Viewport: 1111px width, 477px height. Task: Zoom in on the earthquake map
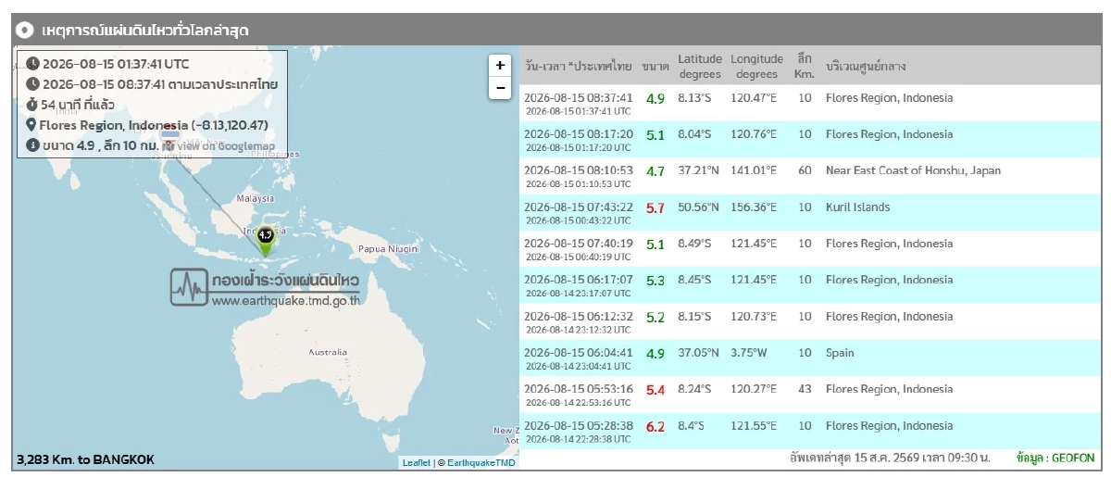(x=500, y=65)
